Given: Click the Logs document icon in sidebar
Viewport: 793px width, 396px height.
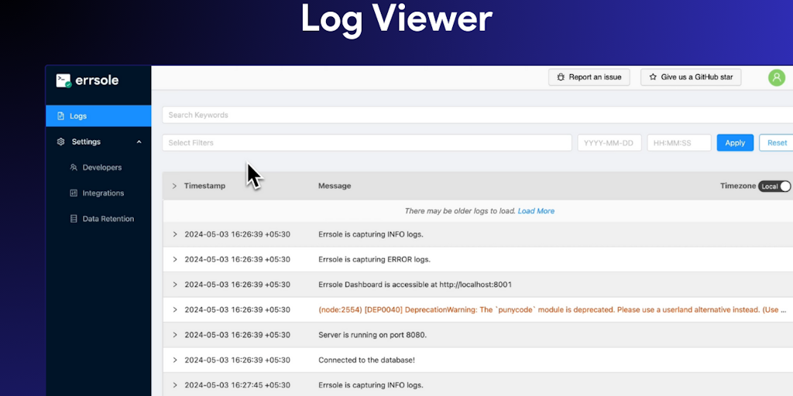Looking at the screenshot, I should (60, 116).
